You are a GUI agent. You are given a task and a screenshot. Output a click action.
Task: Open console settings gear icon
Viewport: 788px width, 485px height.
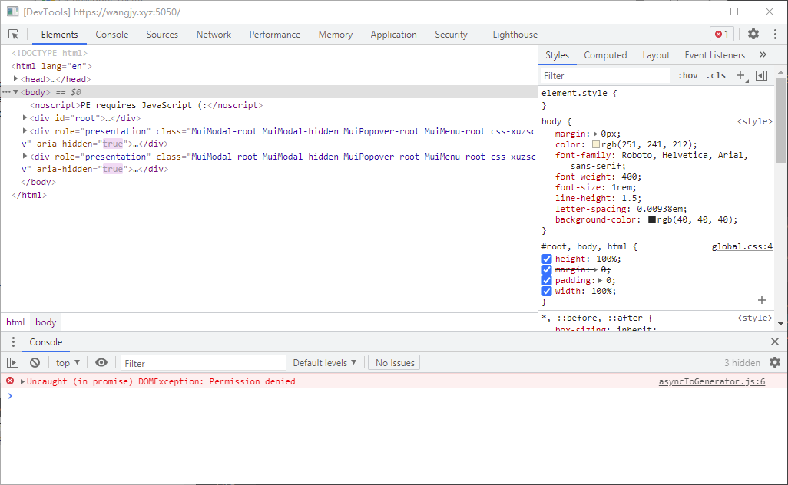(x=775, y=362)
